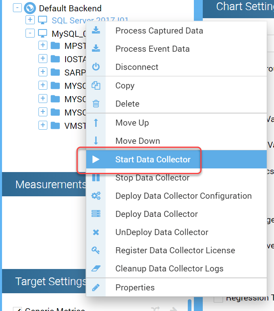
Task: Click the Copy icon in the context menu
Action: click(x=96, y=86)
